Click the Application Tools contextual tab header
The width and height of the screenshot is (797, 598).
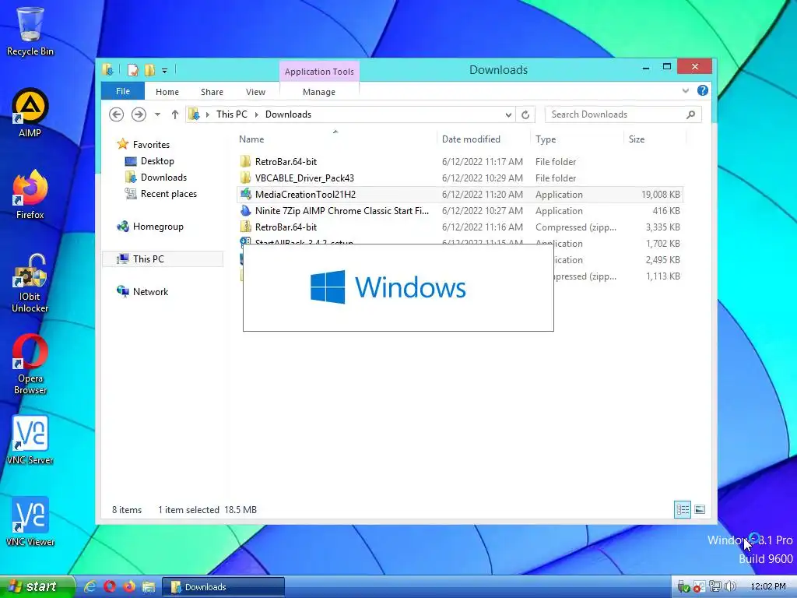click(x=319, y=72)
